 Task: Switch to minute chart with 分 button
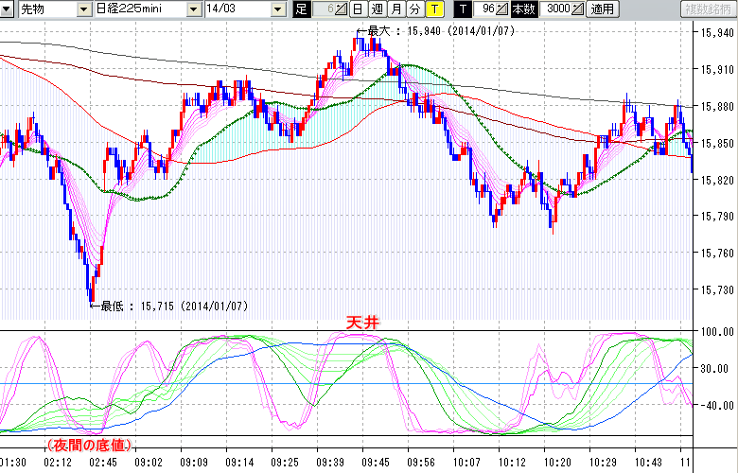click(x=413, y=9)
